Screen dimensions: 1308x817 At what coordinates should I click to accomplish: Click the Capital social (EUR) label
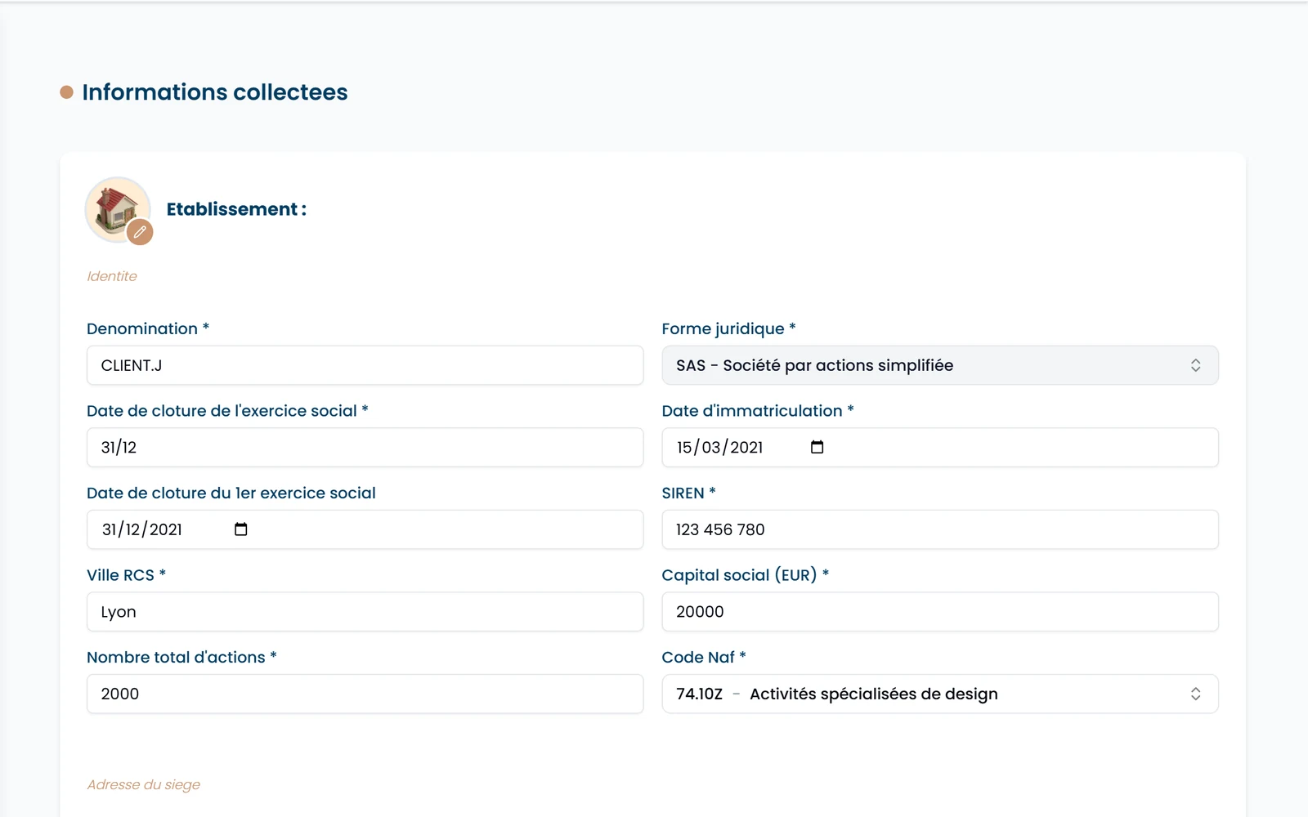pyautogui.click(x=745, y=575)
